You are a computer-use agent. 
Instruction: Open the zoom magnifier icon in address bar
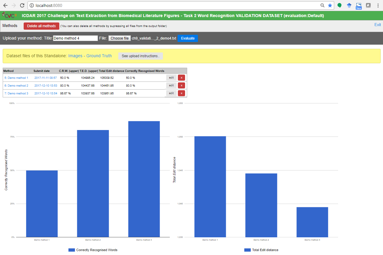(x=323, y=5)
